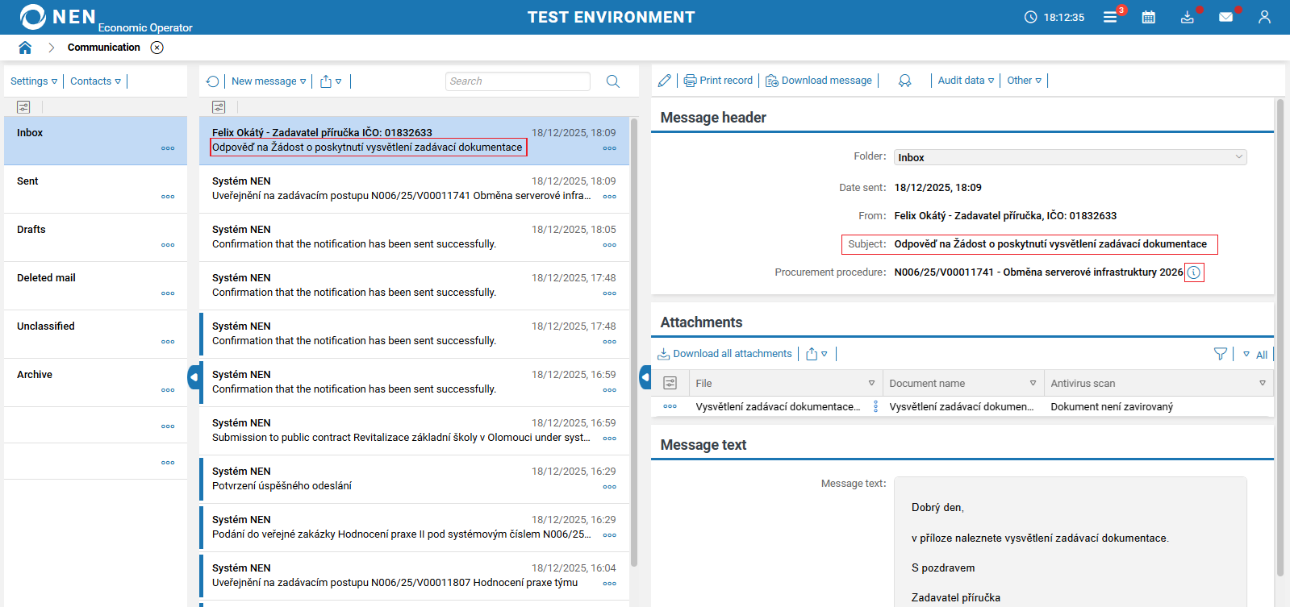Collapse the message list panel handle

pyautogui.click(x=645, y=376)
